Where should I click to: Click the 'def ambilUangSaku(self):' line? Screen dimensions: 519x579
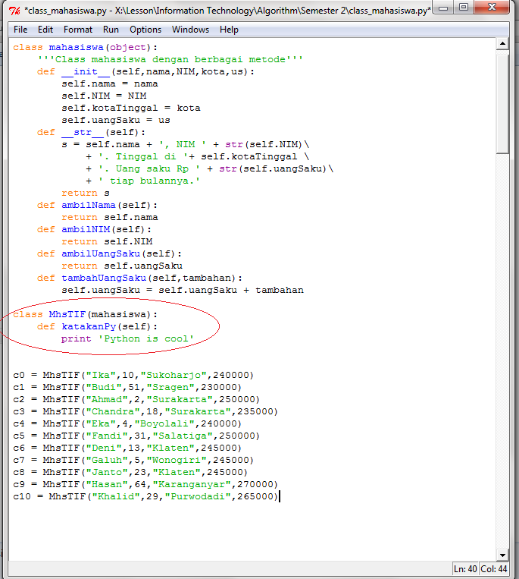109,254
